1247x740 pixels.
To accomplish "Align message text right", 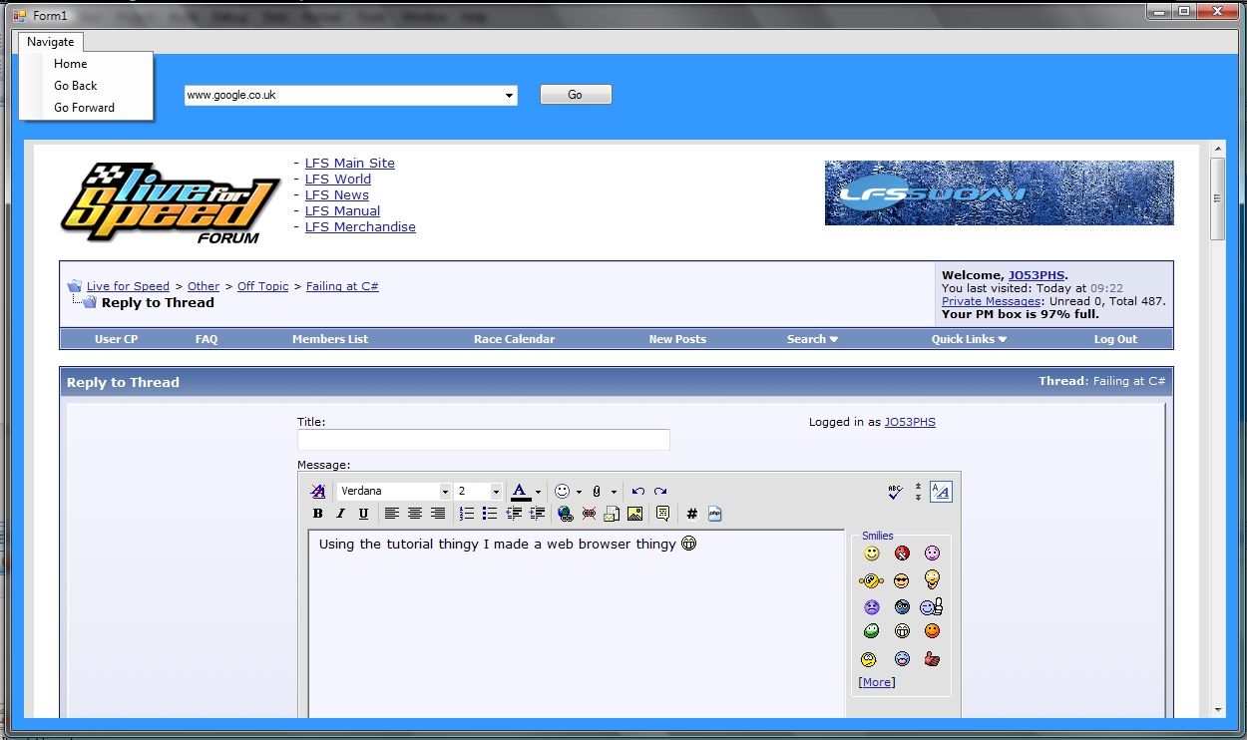I will [x=438, y=514].
